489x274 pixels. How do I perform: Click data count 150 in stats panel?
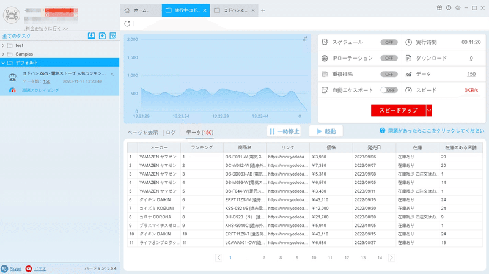[x=471, y=74]
